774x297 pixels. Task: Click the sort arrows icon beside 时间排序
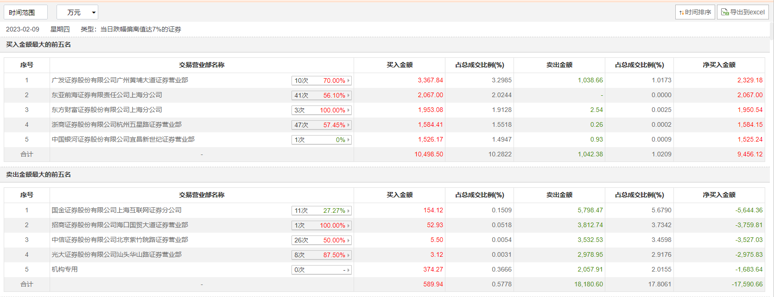(681, 12)
